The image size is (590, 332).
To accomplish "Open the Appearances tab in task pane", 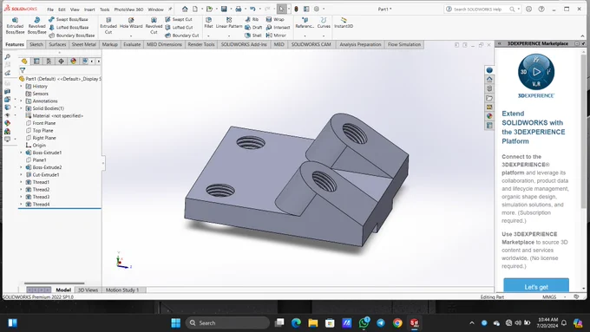I will click(x=489, y=116).
